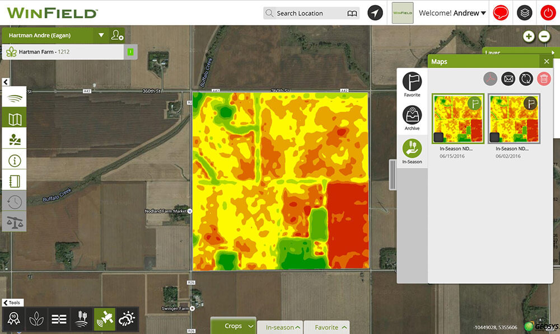Click the add grower icon
Image resolution: width=560 pixels, height=334 pixels.
click(x=117, y=35)
